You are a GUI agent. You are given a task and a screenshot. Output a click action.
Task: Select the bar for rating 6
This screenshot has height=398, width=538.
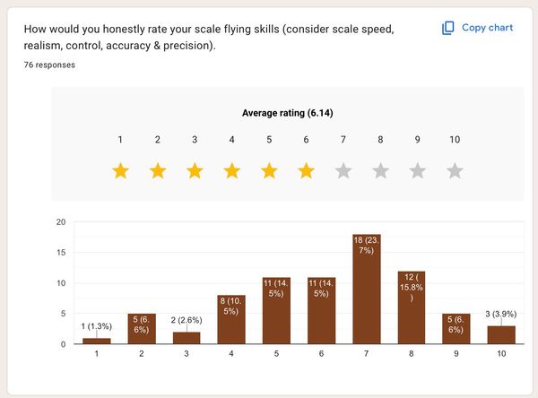pyautogui.click(x=322, y=310)
